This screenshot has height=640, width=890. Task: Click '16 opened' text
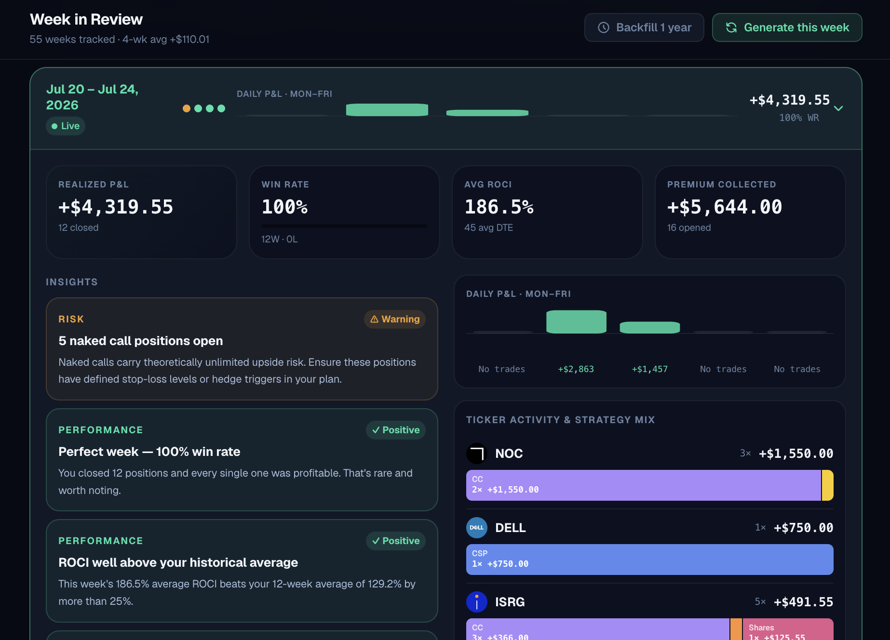689,227
